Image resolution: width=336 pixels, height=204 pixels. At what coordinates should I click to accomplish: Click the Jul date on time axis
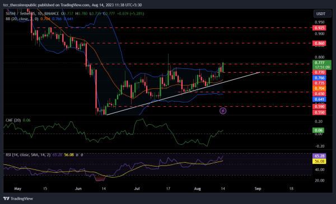point(137,188)
